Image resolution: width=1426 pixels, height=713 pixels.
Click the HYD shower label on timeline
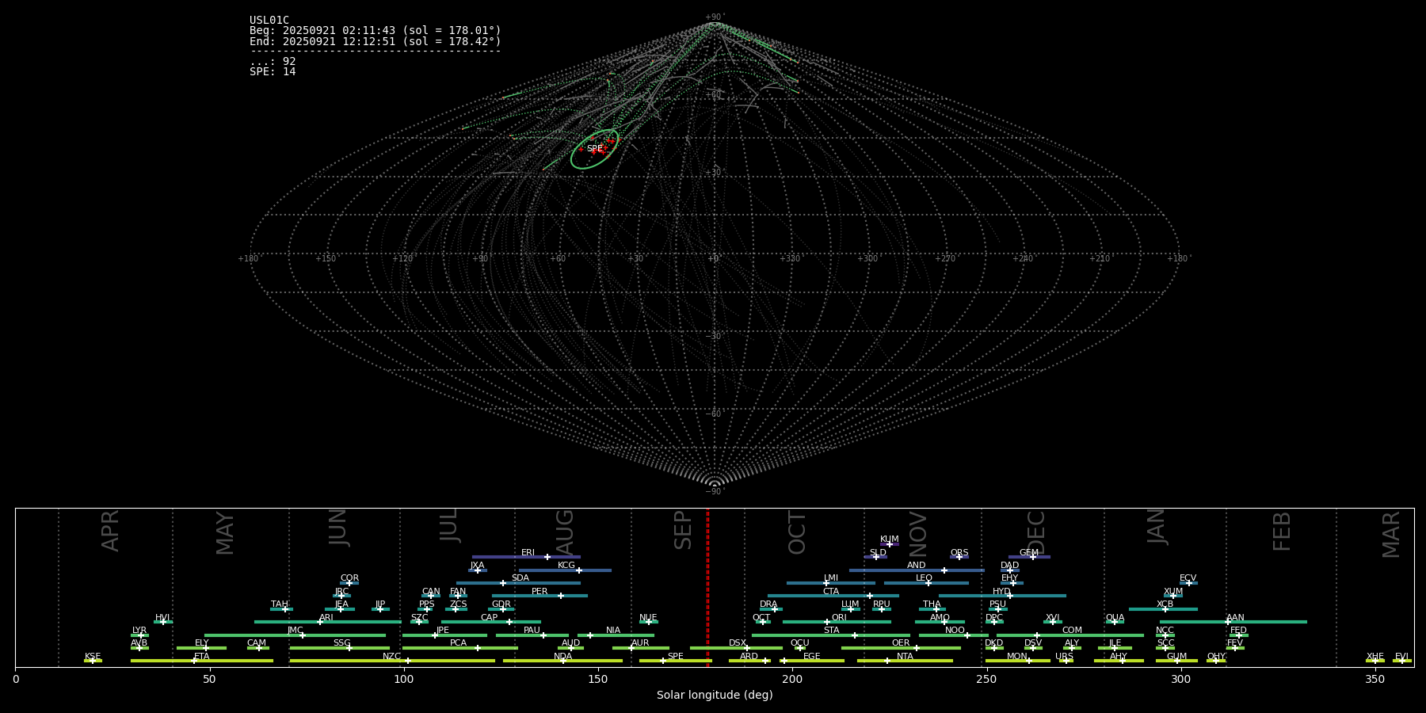(1001, 592)
